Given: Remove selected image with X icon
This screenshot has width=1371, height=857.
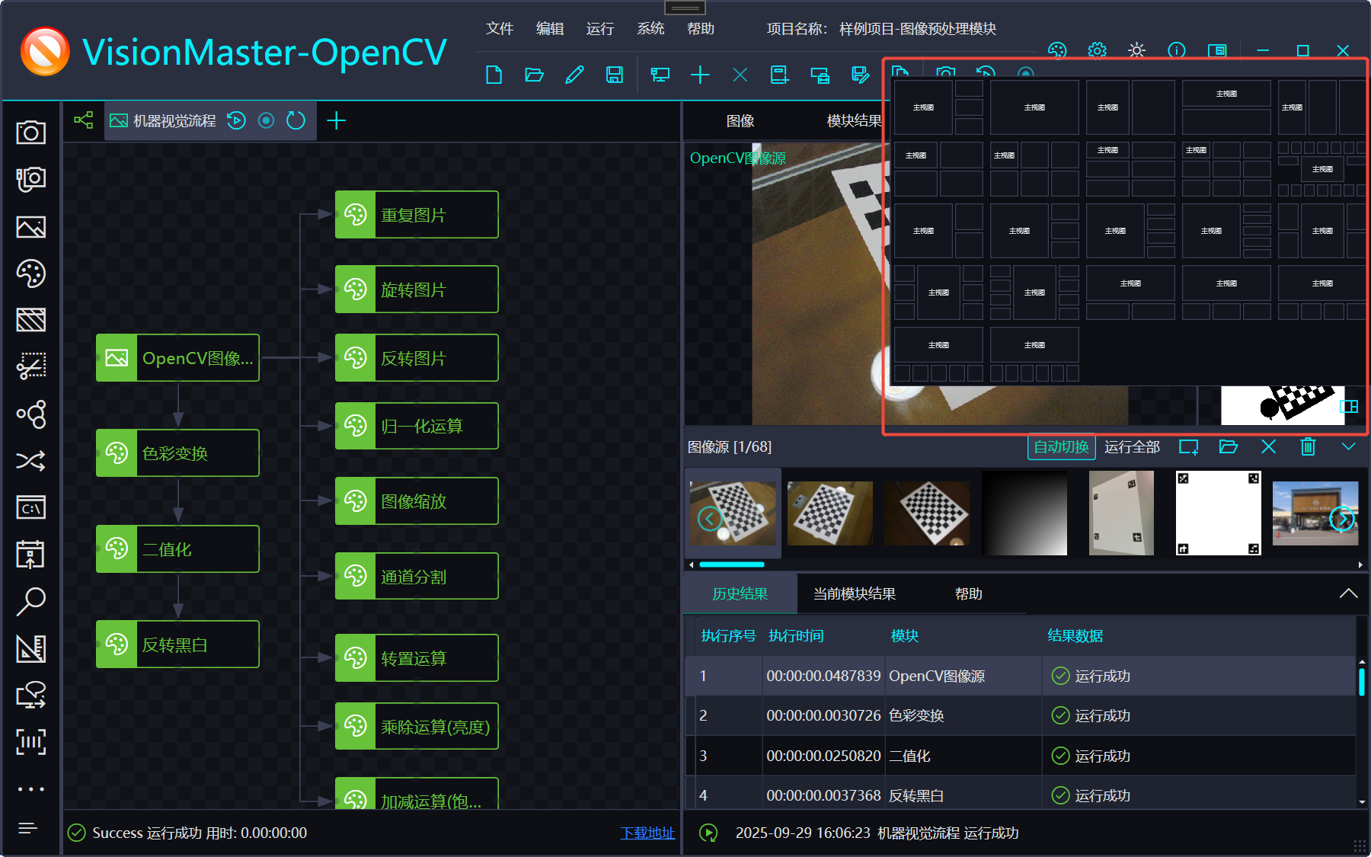Looking at the screenshot, I should click(x=1268, y=447).
